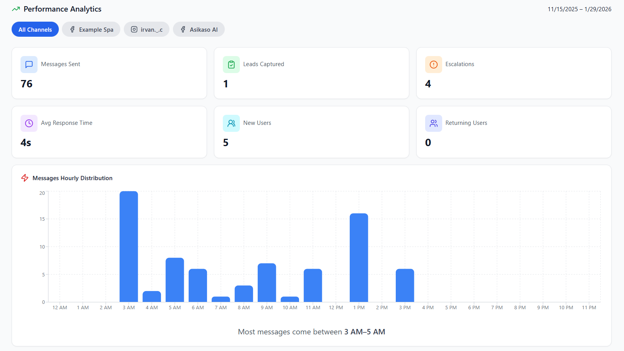The width and height of the screenshot is (624, 351).
Task: Click the Avg Response Time label
Action: click(x=67, y=123)
